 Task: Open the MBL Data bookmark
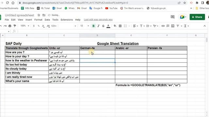click(x=27, y=8)
